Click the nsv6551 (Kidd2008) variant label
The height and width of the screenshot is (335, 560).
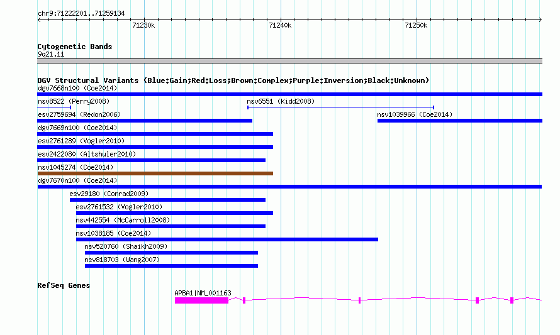pyautogui.click(x=281, y=101)
